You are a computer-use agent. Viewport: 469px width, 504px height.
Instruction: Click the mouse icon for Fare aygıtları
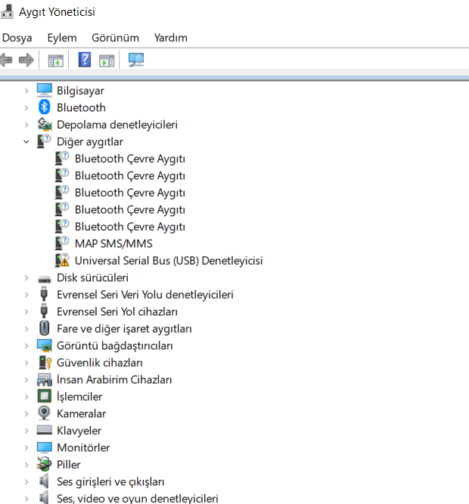(45, 328)
